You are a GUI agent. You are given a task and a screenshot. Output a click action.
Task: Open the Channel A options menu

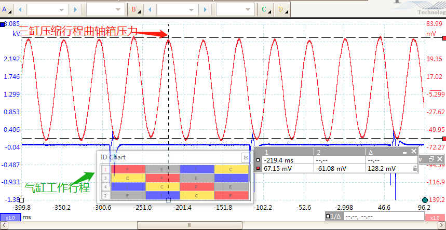coord(6,9)
